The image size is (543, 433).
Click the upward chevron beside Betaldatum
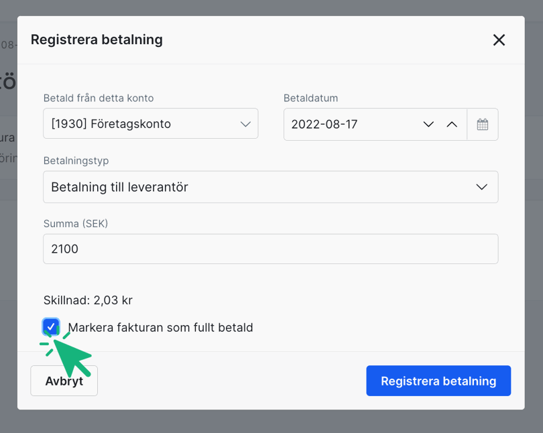pos(452,124)
